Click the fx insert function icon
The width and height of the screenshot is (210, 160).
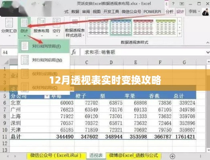pyautogui.click(x=74, y=52)
